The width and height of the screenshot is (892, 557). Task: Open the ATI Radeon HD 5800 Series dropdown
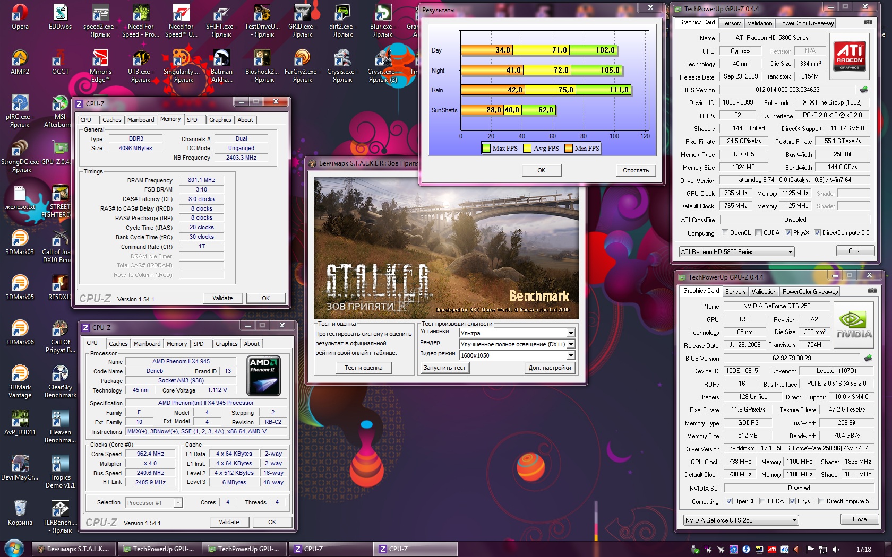(736, 252)
